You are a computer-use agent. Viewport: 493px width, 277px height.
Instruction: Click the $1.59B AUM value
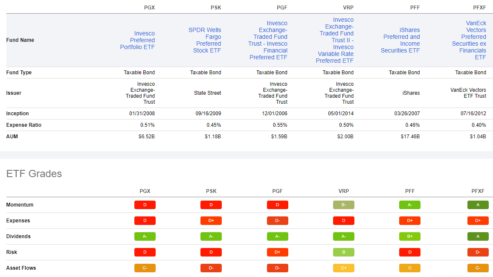tap(279, 137)
